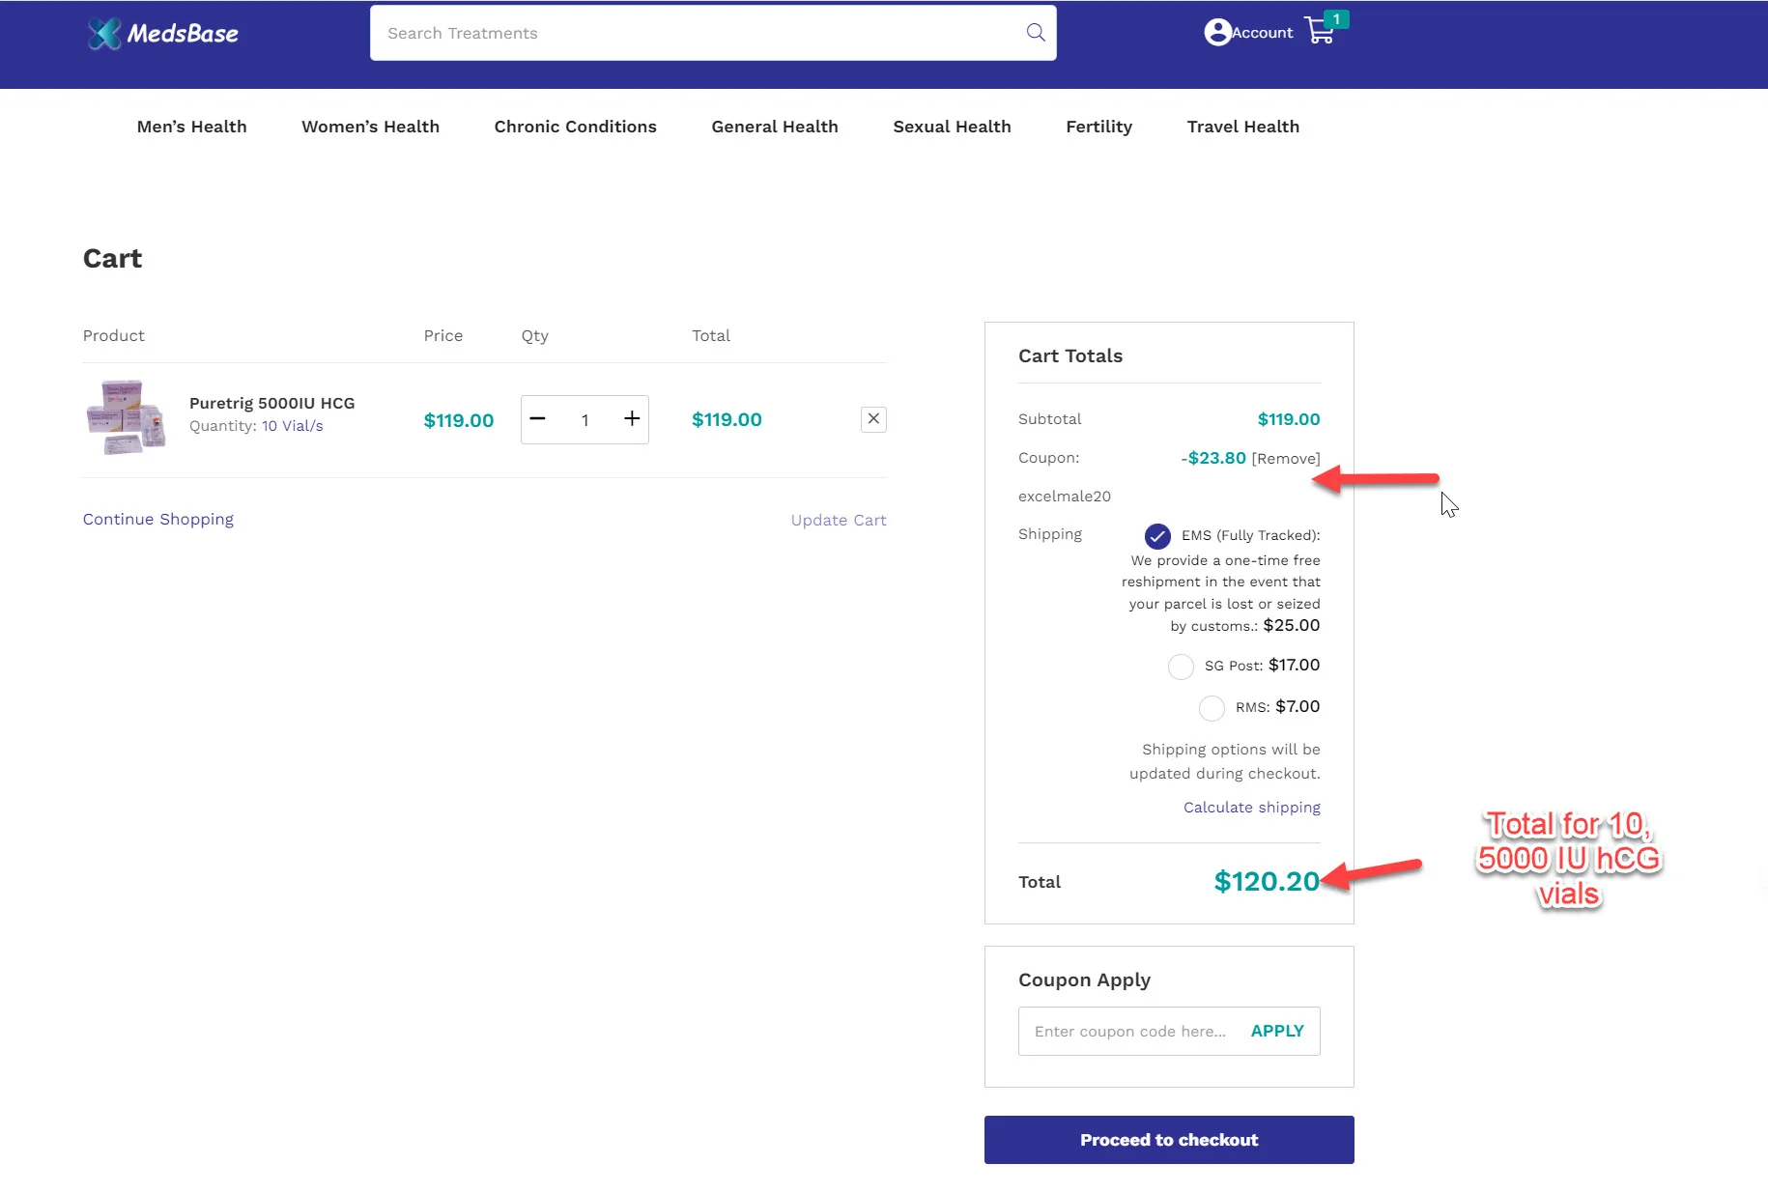1768x1193 pixels.
Task: Increase quantity with plus button
Action: (632, 419)
